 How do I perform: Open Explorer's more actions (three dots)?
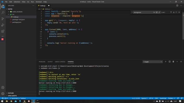pos(33,6)
